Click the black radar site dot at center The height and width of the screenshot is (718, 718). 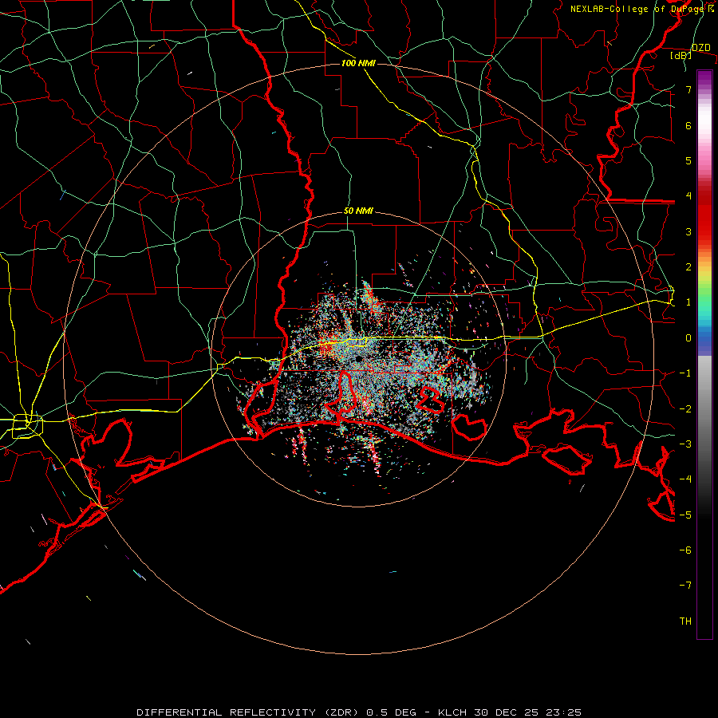coord(358,359)
